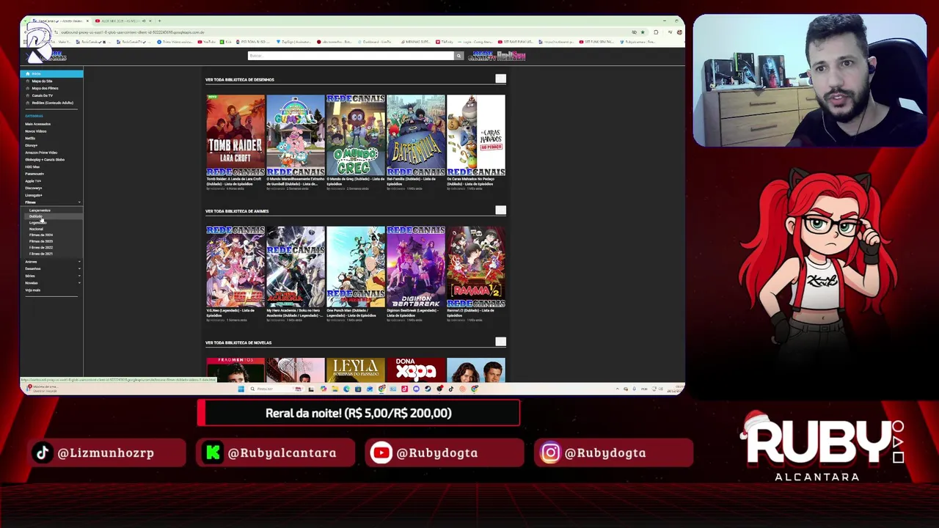The width and height of the screenshot is (939, 528).
Task: Open the Apple TV+ category
Action: [x=33, y=181]
